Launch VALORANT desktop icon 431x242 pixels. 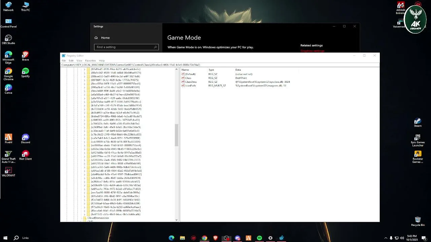pos(8,172)
